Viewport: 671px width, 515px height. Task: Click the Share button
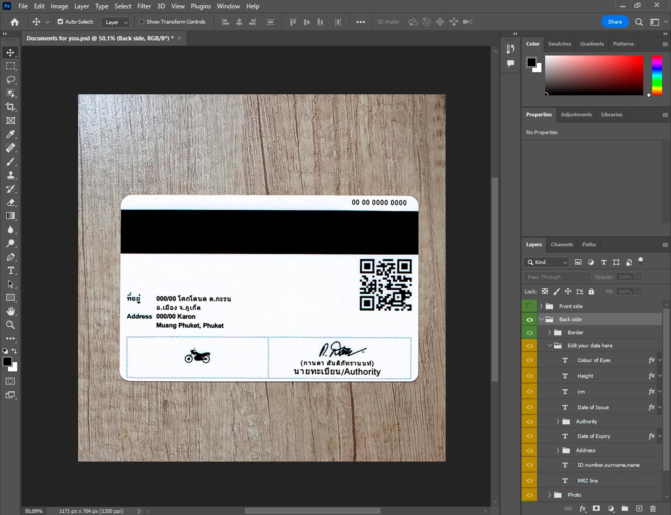[x=614, y=21]
